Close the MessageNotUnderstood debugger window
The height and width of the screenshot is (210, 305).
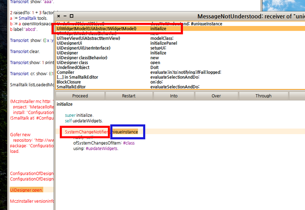[x=58, y=16]
